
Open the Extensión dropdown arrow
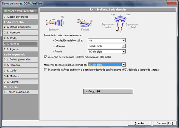pyautogui.click(x=124, y=46)
